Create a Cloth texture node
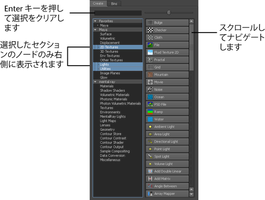Viewport: 265px width, 200px height. tap(167, 37)
